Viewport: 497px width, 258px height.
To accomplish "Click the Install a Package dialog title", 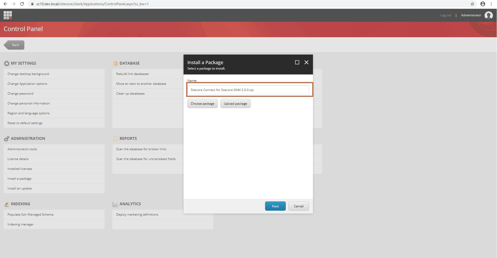I will 205,62.
